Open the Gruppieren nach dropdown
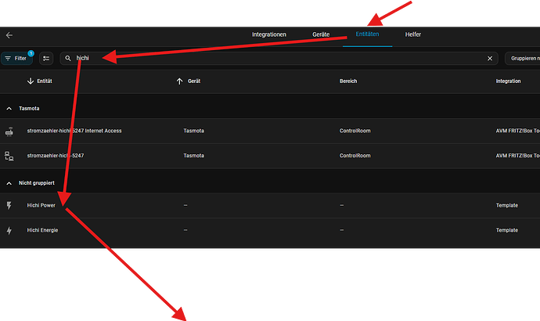 coord(523,58)
